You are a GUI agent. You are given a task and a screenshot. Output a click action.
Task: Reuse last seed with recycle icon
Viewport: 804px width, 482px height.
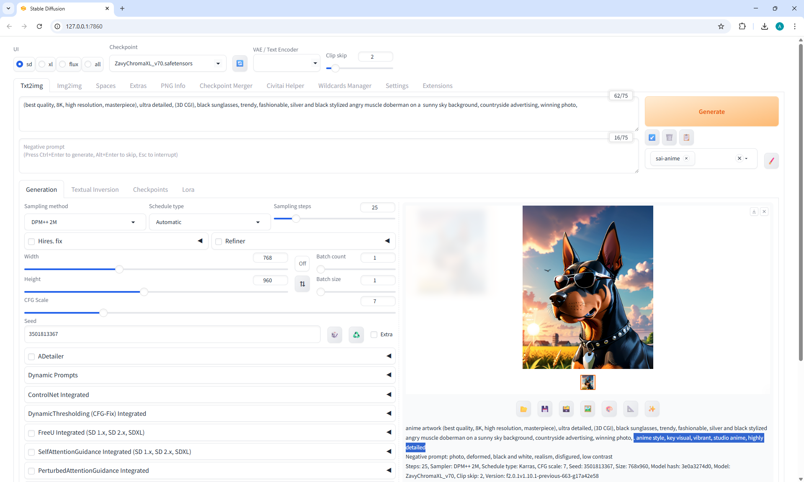pos(356,335)
